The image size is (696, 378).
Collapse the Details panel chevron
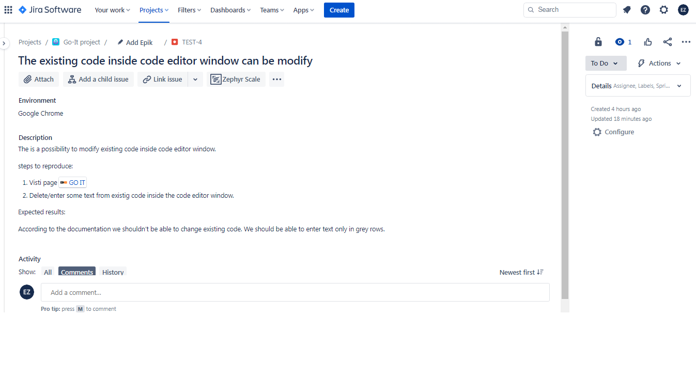point(679,86)
